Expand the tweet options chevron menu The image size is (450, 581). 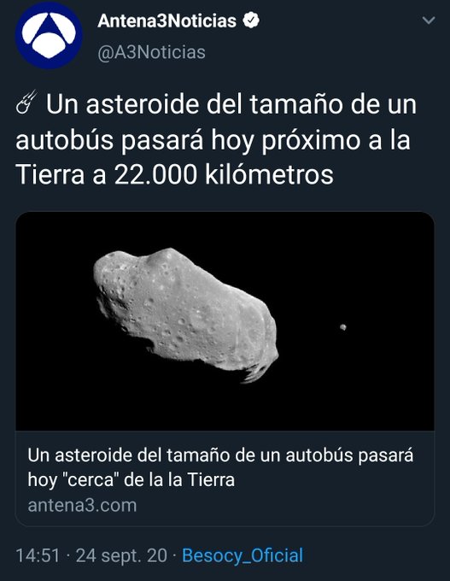click(x=429, y=20)
